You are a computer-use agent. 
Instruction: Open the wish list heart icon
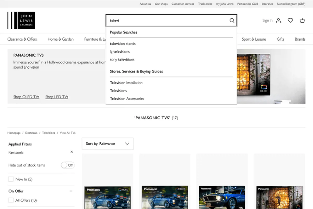point(290,21)
